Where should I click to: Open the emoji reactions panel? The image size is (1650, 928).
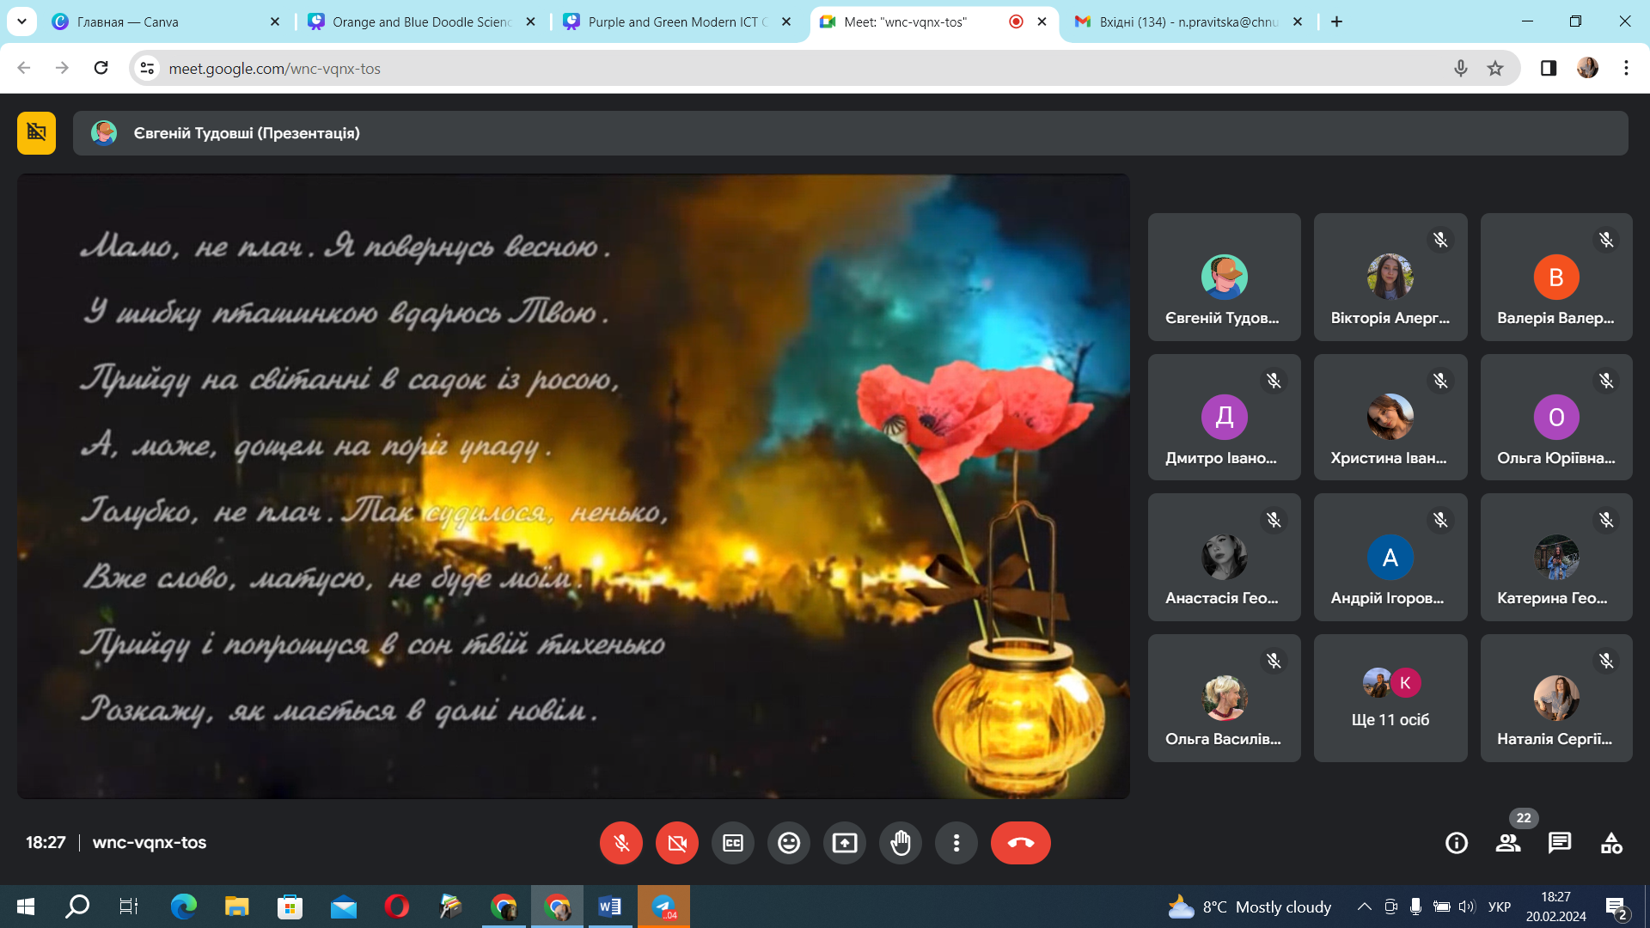point(789,843)
